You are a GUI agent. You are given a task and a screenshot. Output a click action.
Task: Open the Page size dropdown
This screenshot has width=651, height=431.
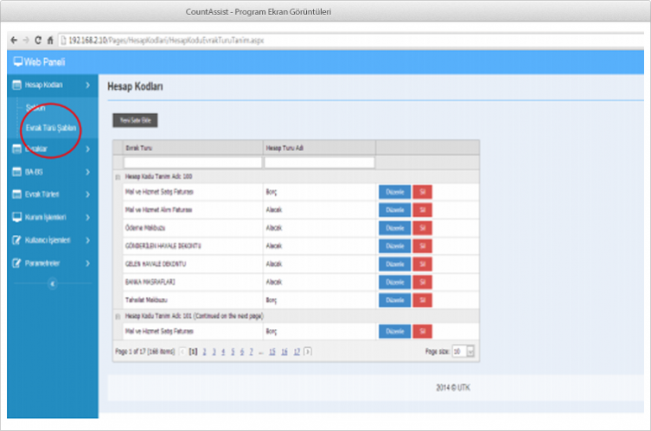click(469, 352)
